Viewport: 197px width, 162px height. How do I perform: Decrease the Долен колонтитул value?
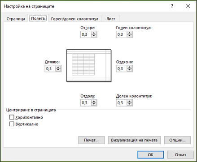pyautogui.click(x=130, y=104)
